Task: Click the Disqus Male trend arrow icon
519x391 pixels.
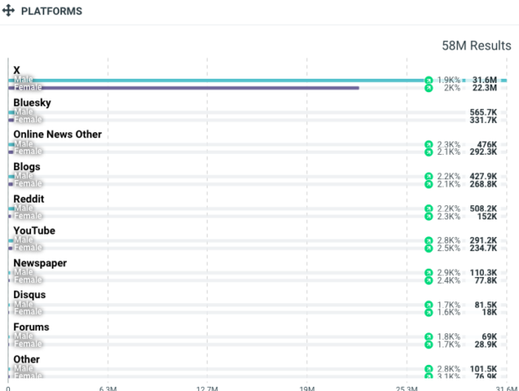Action: (x=429, y=305)
